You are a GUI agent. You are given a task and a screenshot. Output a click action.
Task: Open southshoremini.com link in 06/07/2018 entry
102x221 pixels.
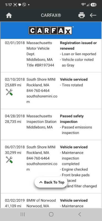(x=42, y=167)
